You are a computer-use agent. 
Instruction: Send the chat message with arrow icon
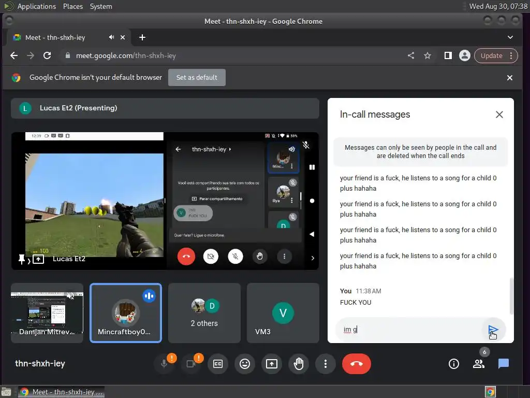pos(493,330)
